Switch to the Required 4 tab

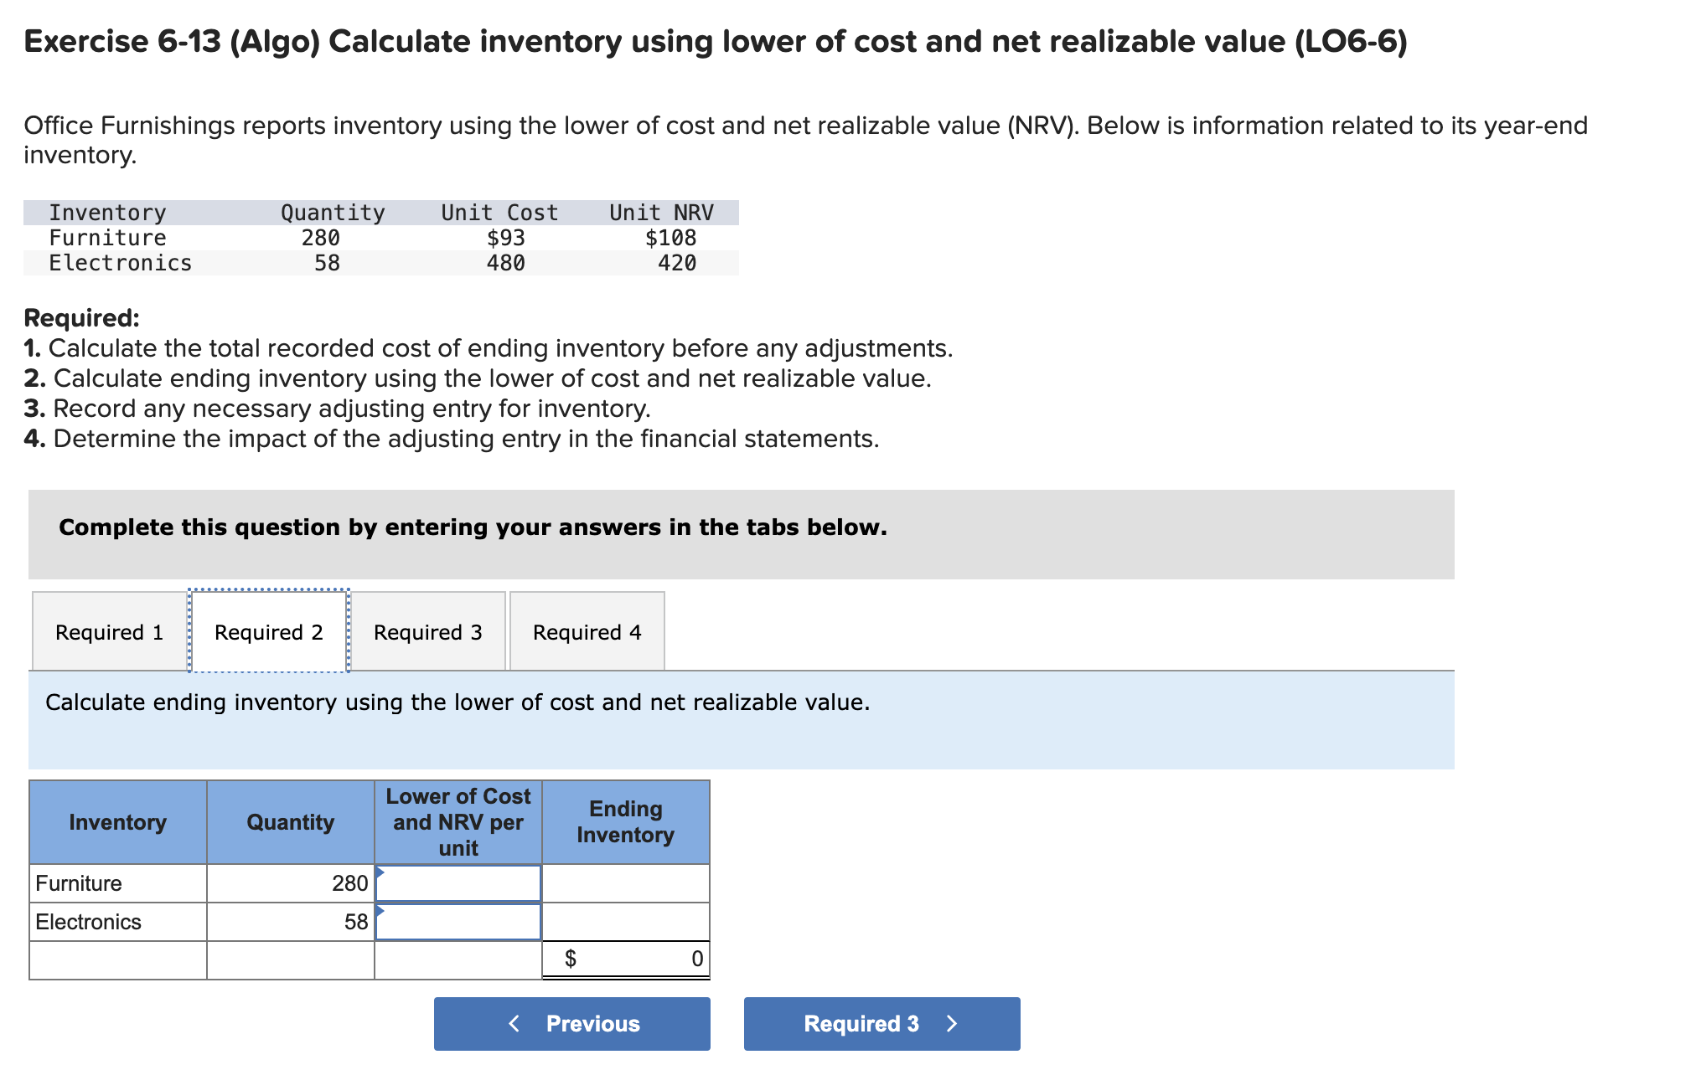point(587,632)
